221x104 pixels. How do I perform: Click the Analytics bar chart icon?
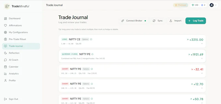5,74
